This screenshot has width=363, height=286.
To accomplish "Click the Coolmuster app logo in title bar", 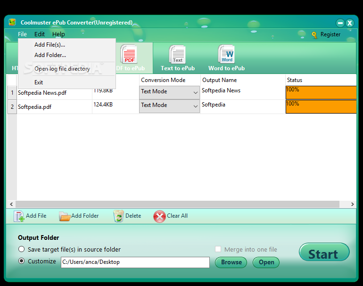I will click(12, 22).
